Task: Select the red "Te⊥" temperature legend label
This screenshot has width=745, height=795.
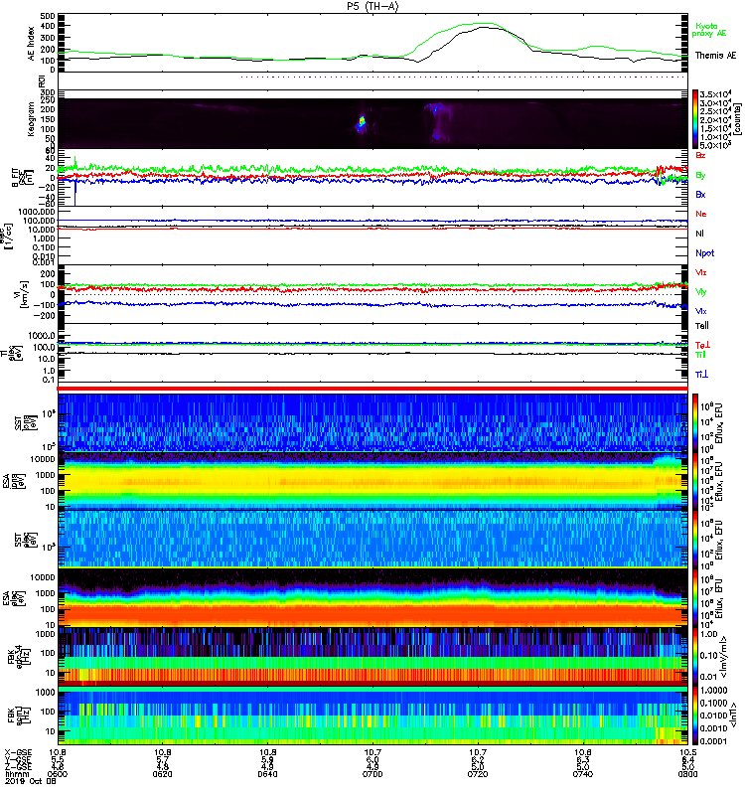Action: pos(702,345)
